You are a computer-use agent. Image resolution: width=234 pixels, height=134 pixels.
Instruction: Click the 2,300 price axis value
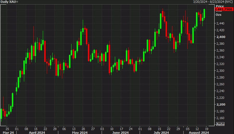coord(220,71)
